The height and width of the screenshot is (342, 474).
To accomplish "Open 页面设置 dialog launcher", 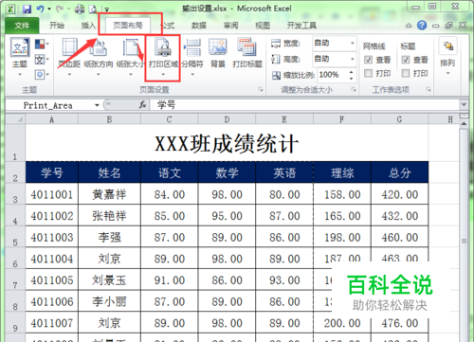I will (261, 90).
